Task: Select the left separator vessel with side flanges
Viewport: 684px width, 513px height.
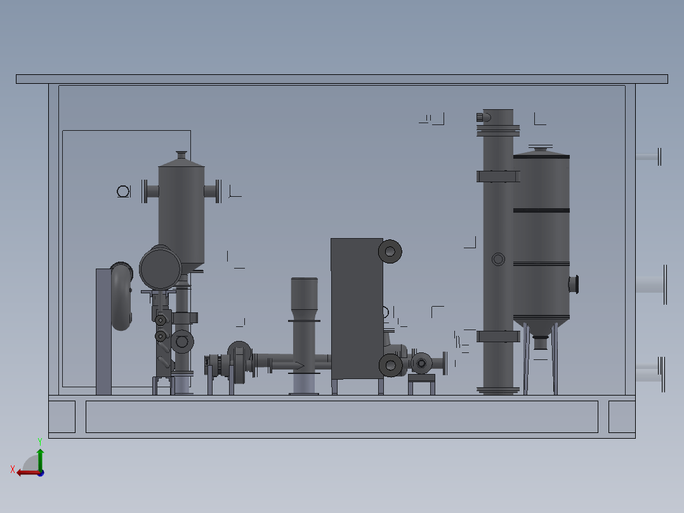Action: (181, 214)
